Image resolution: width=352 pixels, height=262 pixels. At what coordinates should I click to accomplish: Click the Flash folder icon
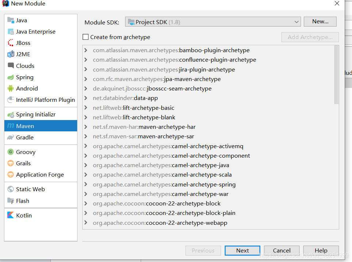11,201
